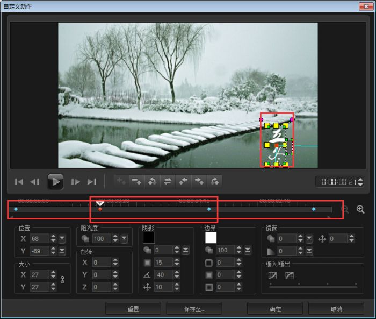This screenshot has width=376, height=319.
Task: Click the reverse keyframes icon
Action: coord(168,182)
